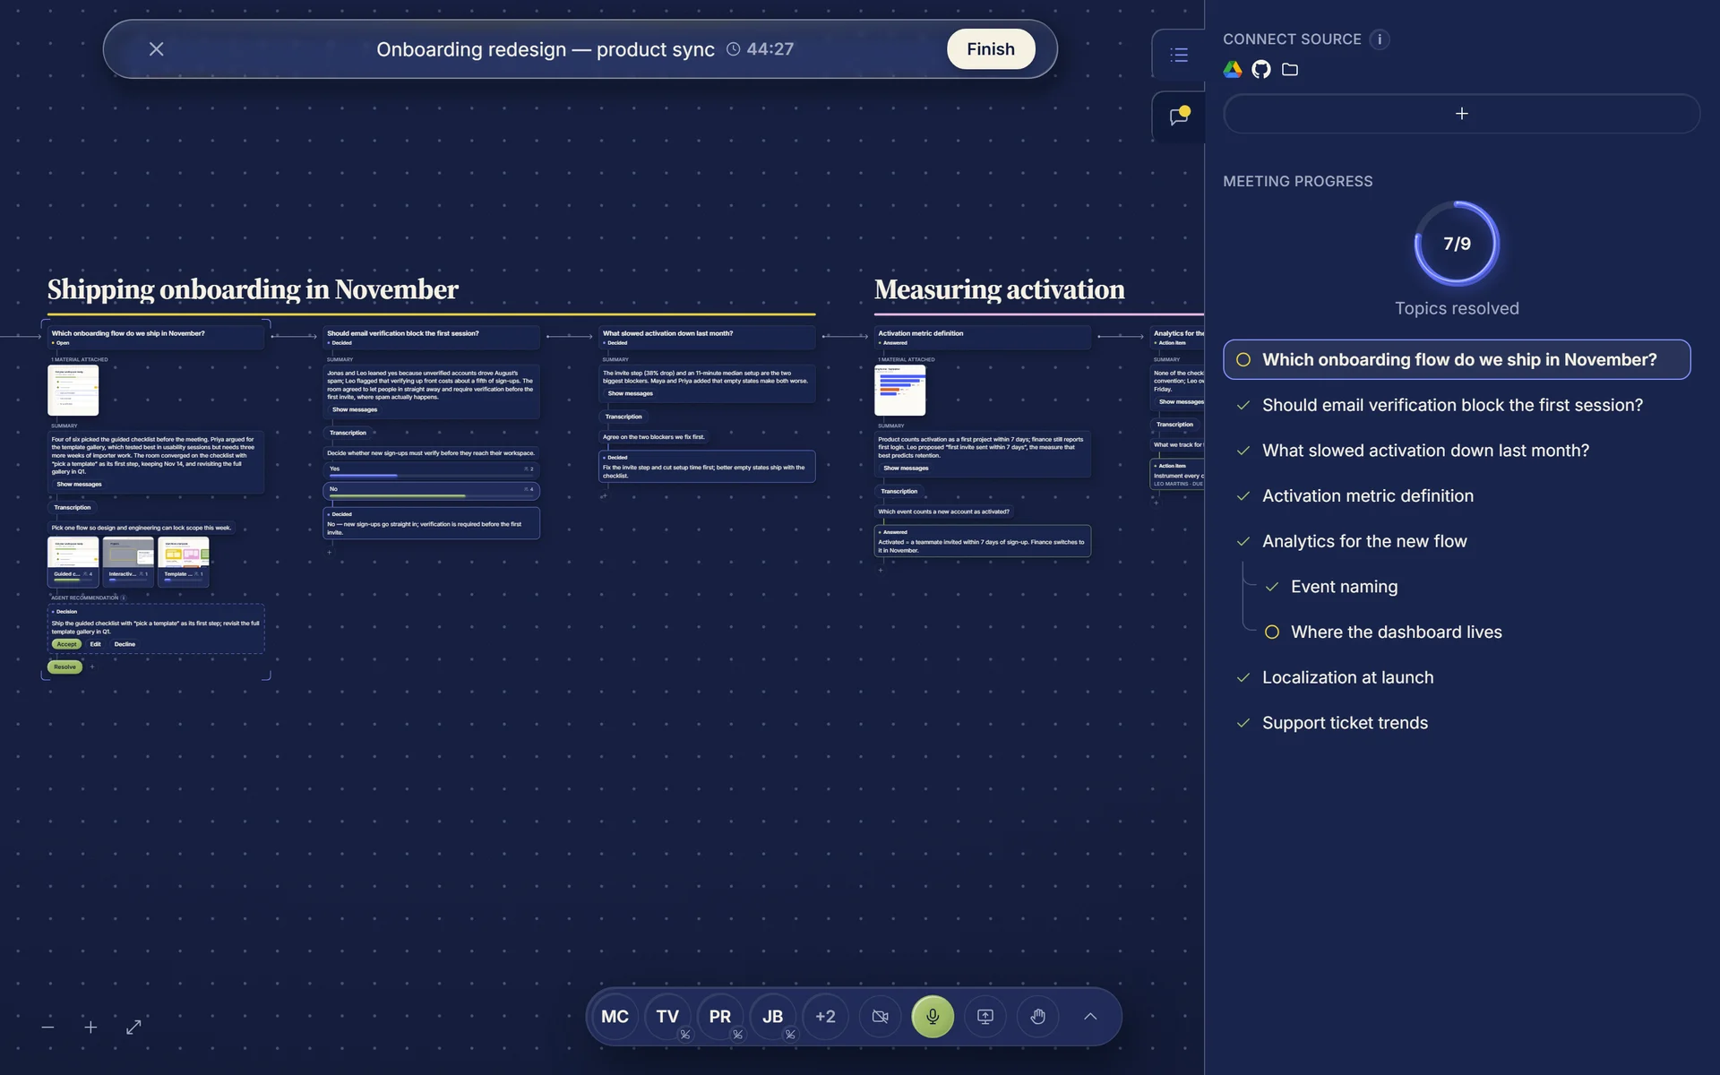The image size is (1720, 1075).
Task: Select the Google Drive source icon
Action: (x=1233, y=70)
